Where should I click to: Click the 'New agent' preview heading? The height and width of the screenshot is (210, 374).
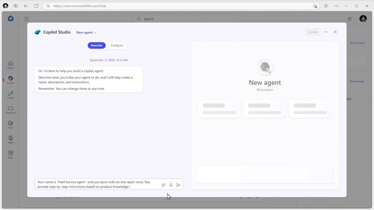click(265, 83)
